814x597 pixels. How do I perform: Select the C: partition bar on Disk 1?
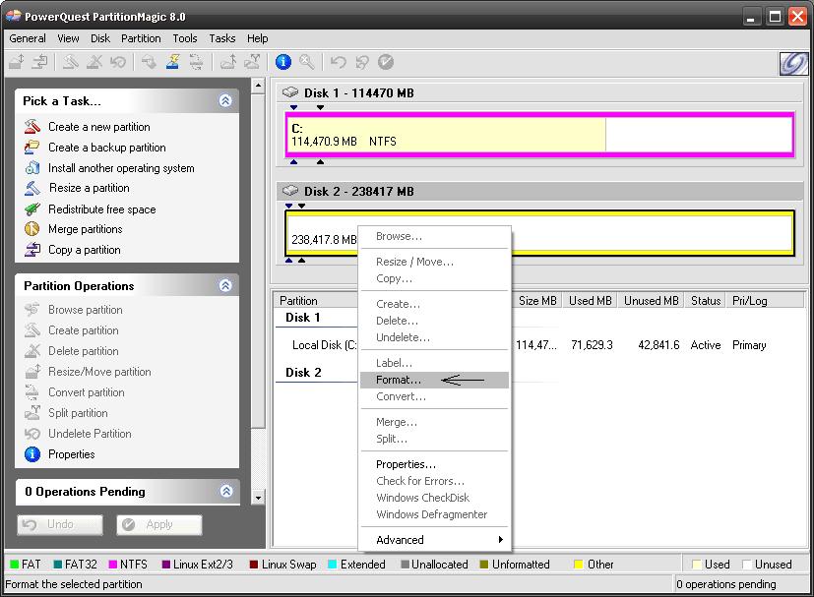coord(539,135)
